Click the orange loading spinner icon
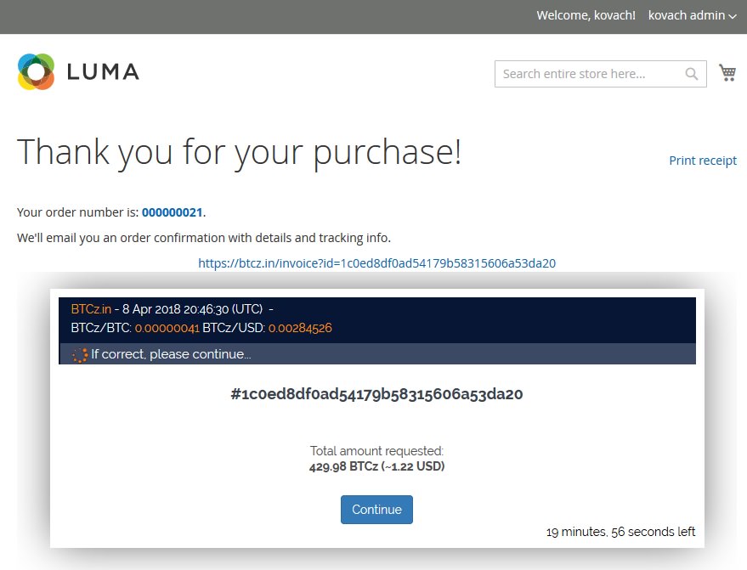747x570 pixels. 80,355
